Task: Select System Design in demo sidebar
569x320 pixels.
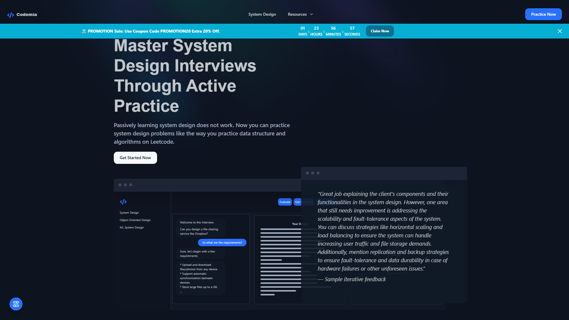Action: point(129,213)
